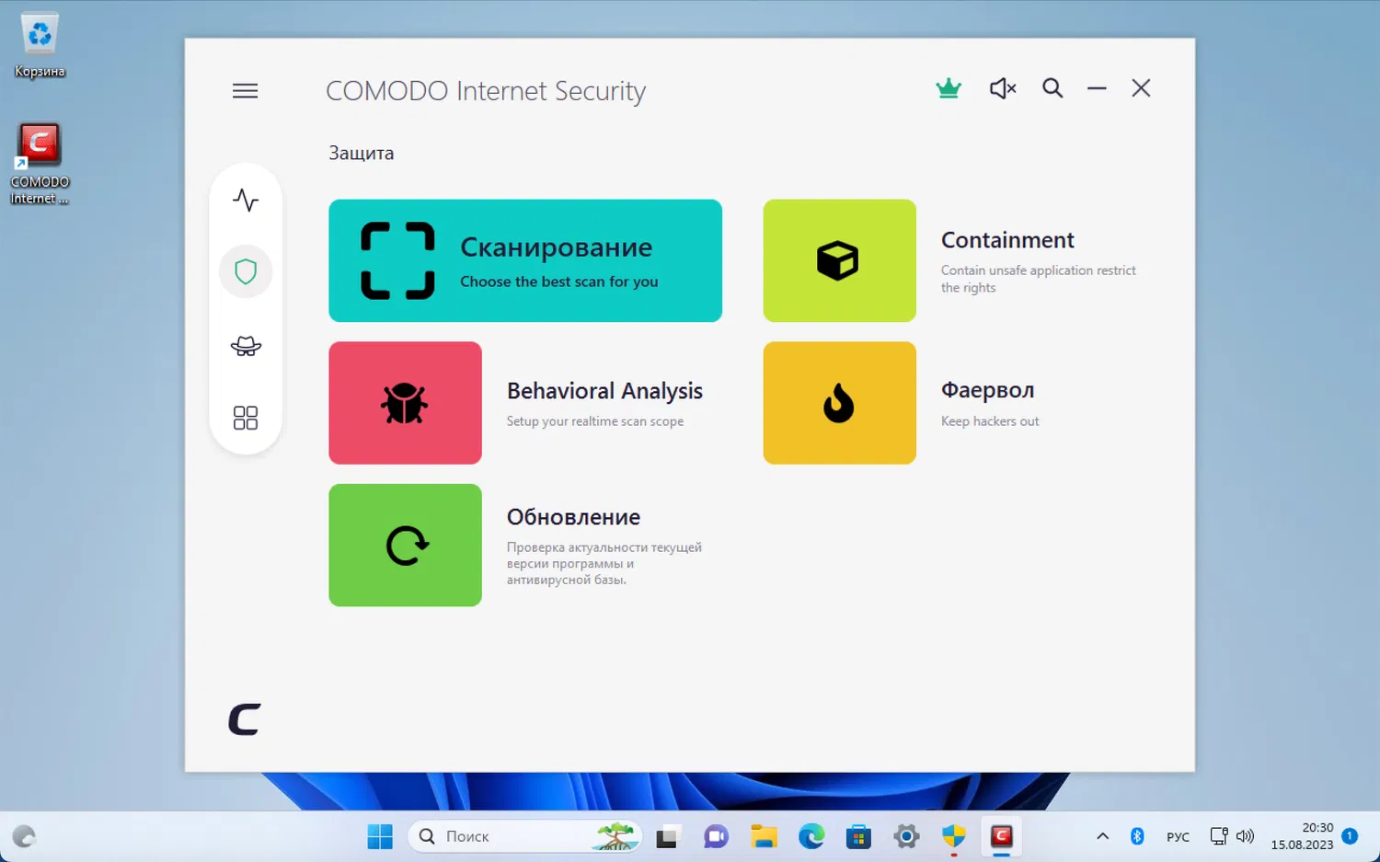Viewport: 1380px width, 862px height.
Task: Click the COMODO taskbar icon
Action: click(x=1002, y=836)
